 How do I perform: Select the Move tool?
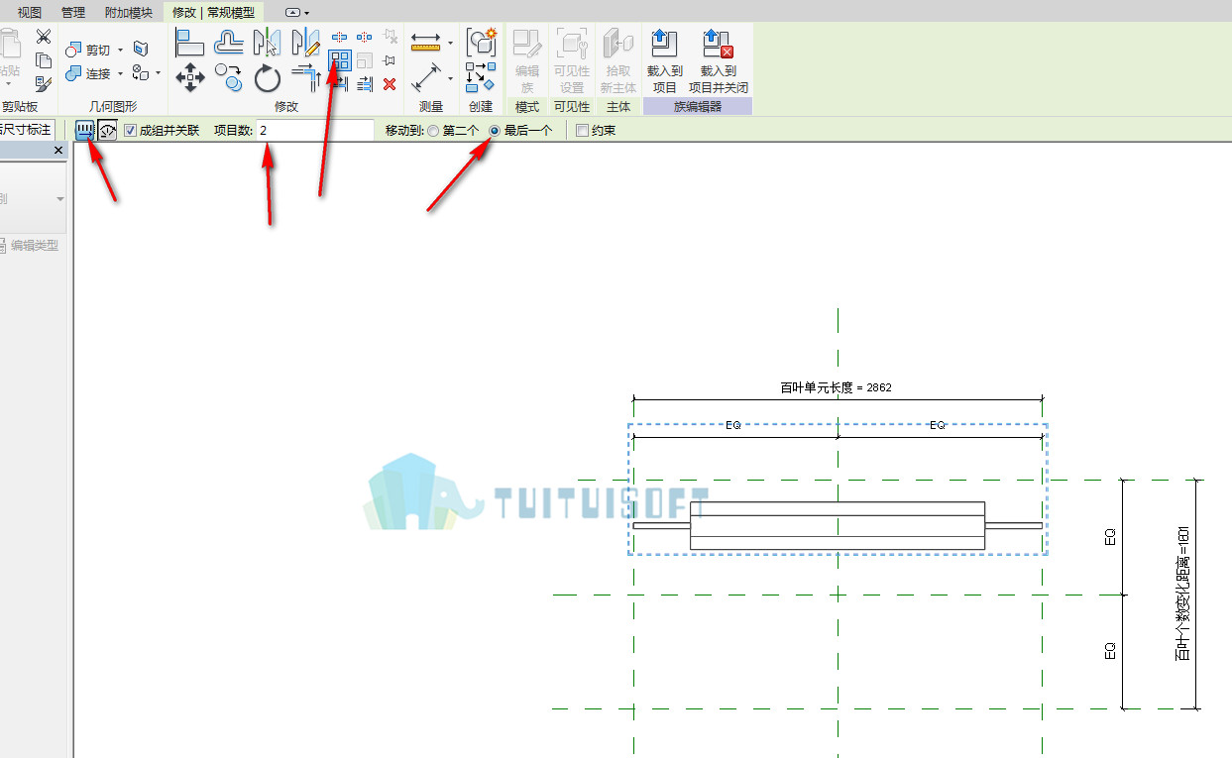[x=189, y=77]
